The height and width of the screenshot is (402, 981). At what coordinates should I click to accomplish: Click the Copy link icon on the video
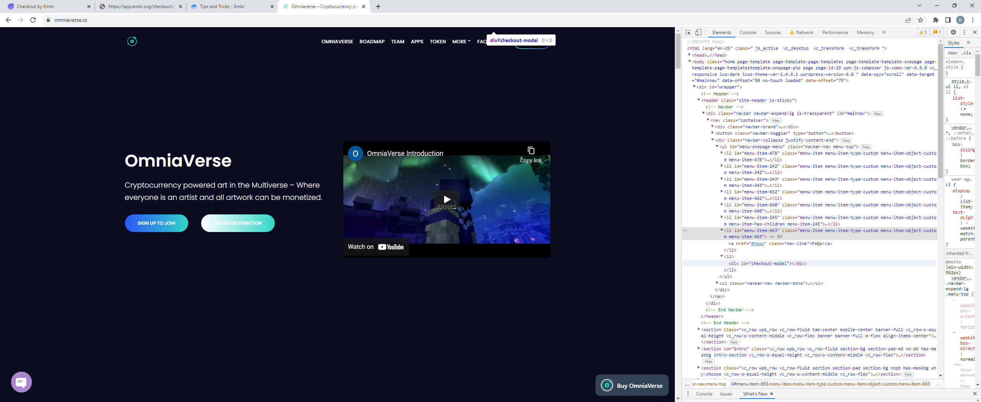click(531, 151)
